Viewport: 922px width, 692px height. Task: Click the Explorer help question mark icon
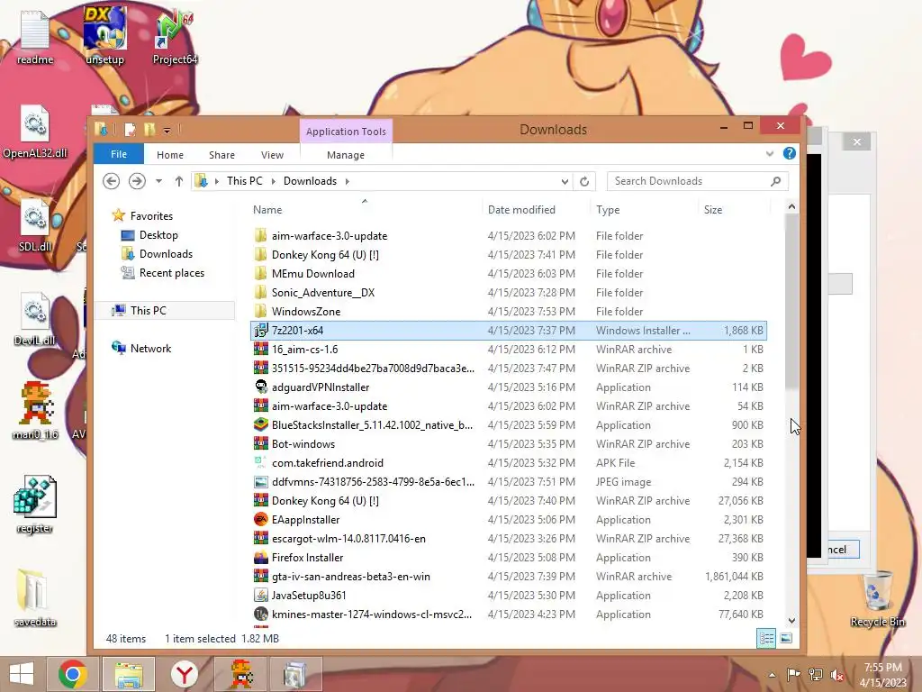789,153
